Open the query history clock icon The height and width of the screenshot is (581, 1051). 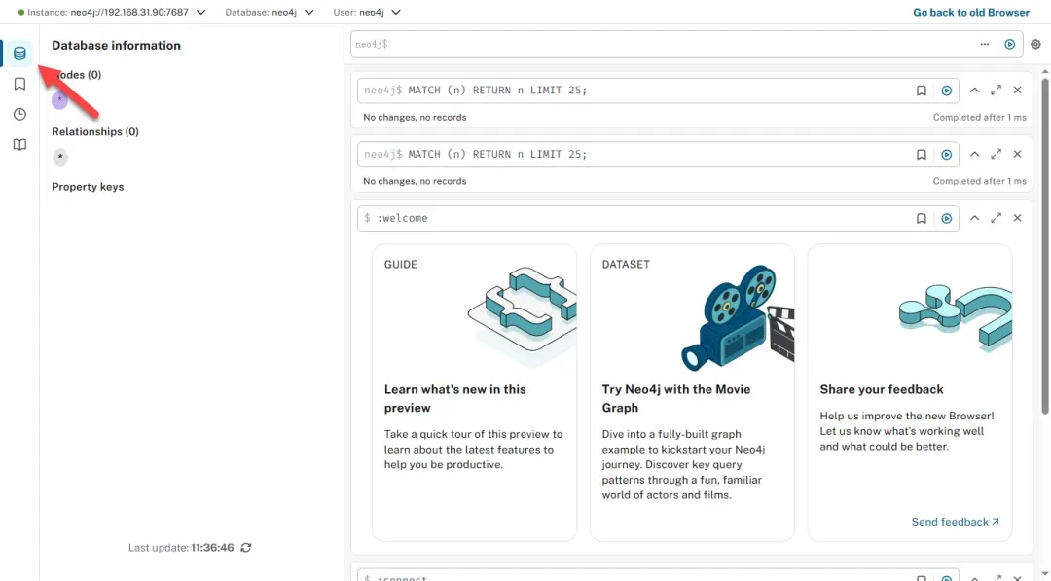click(x=19, y=115)
